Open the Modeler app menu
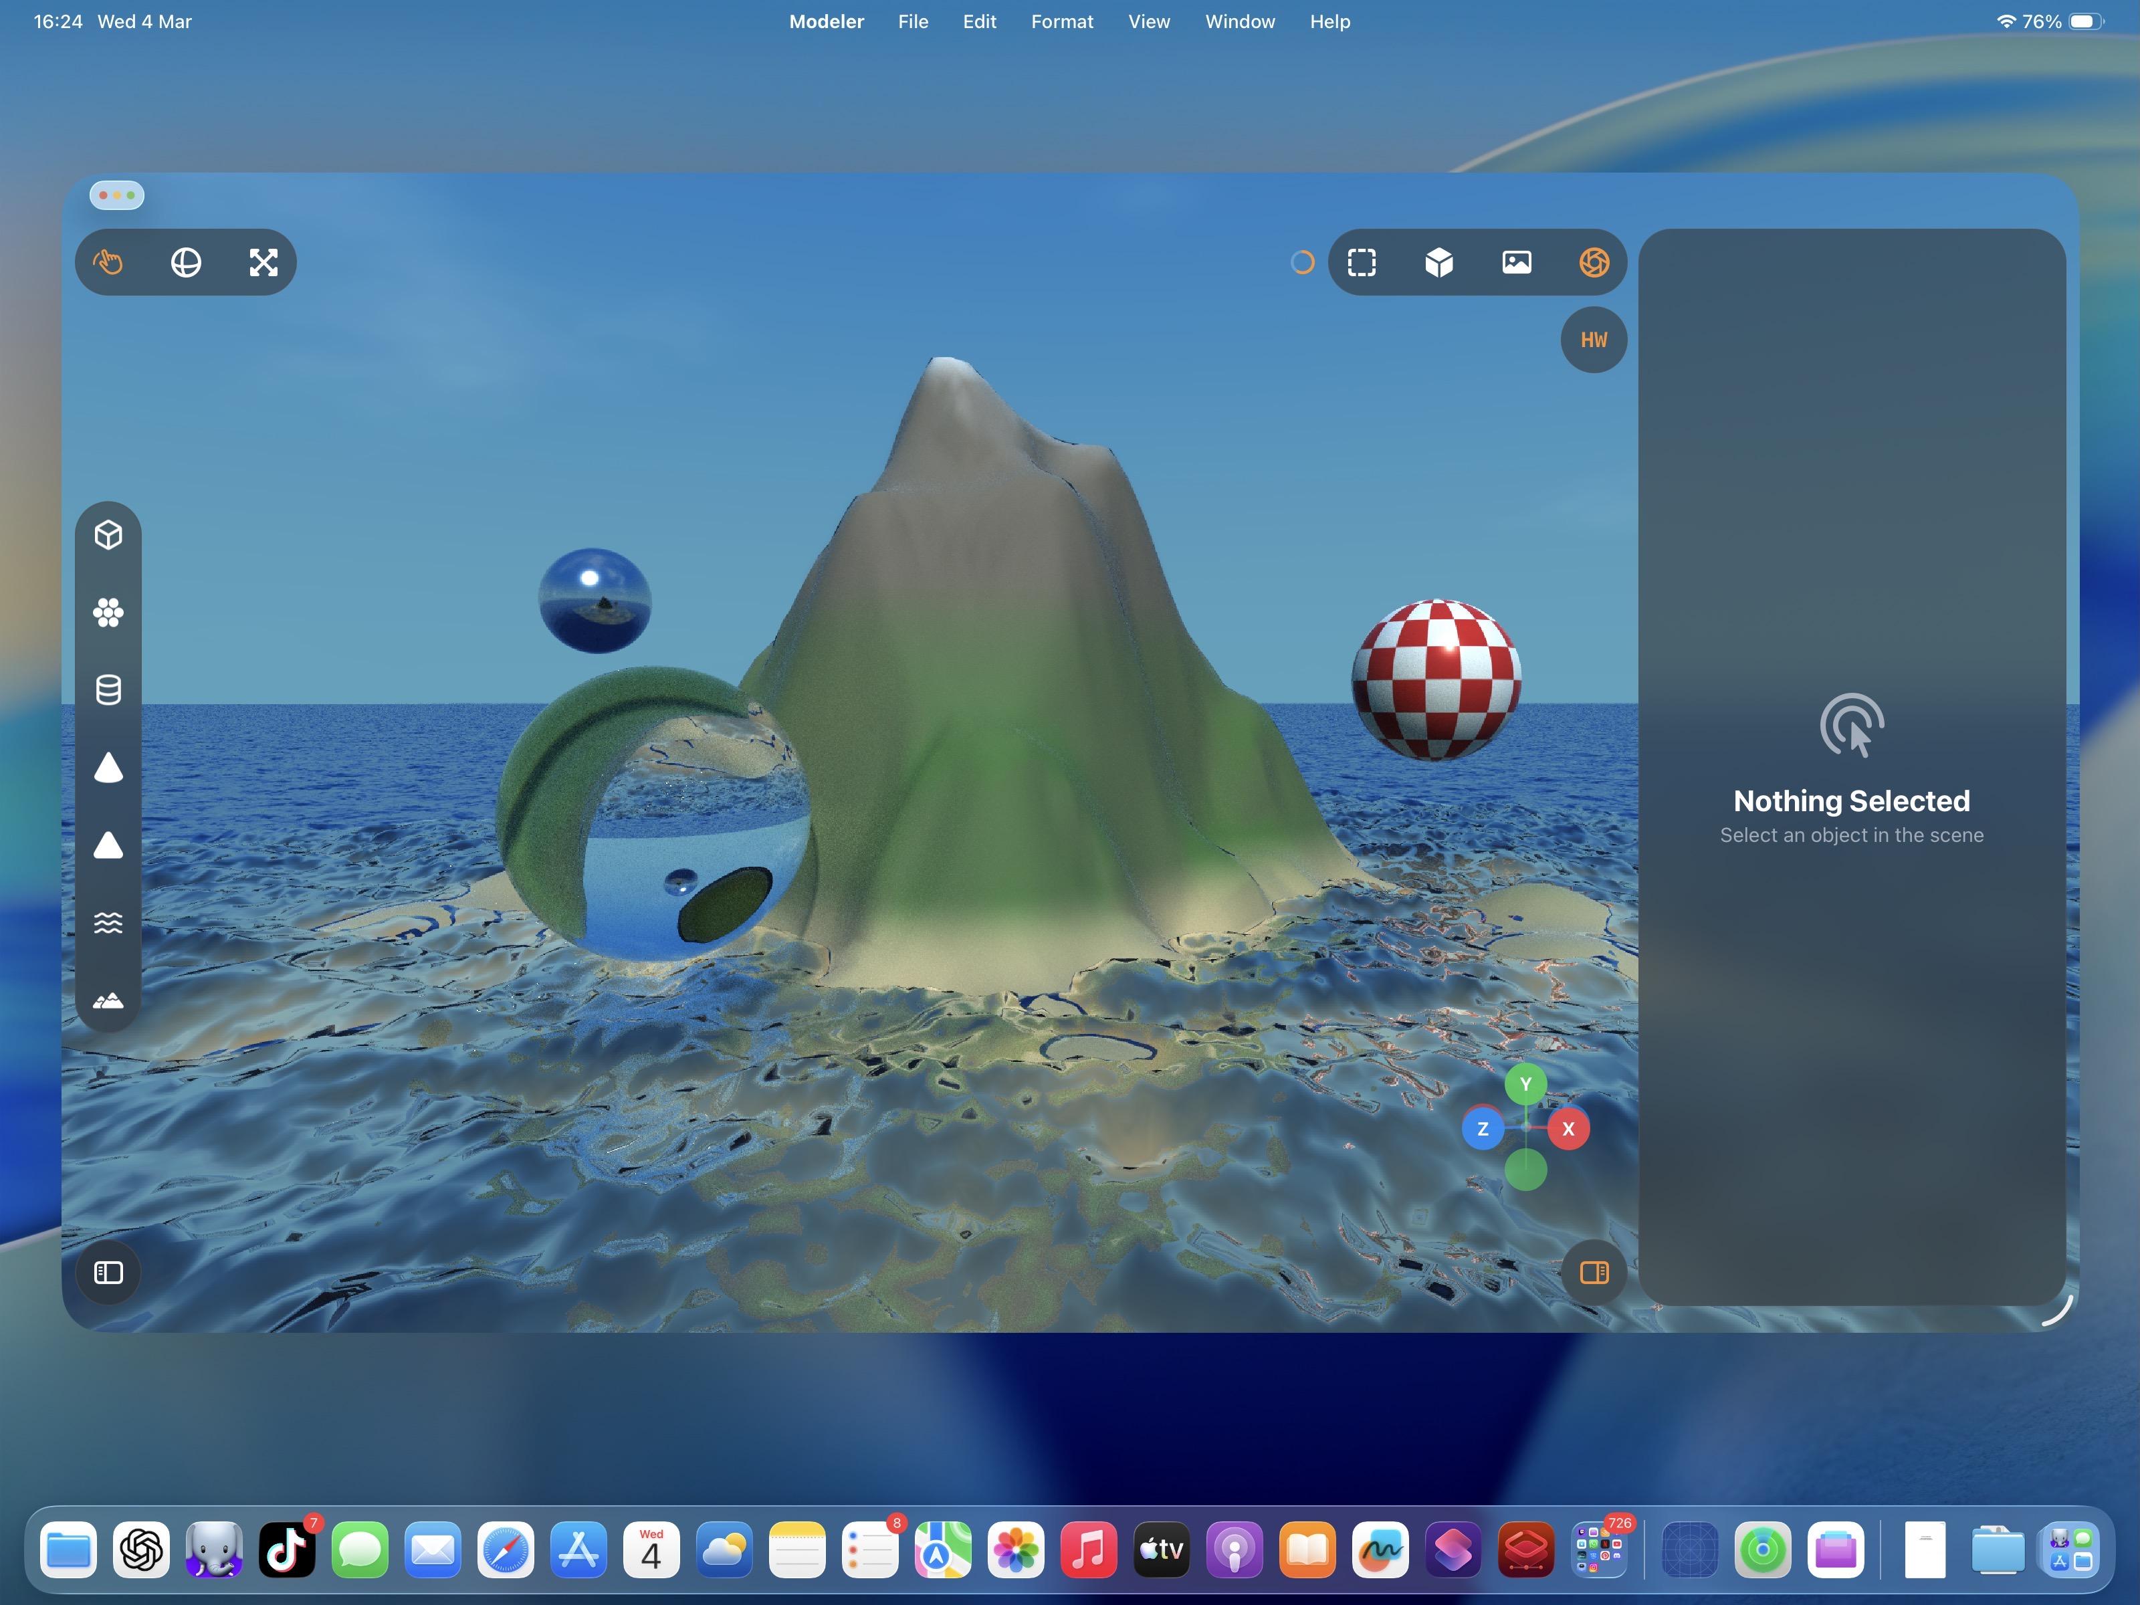This screenshot has height=1605, width=2140. [826, 21]
